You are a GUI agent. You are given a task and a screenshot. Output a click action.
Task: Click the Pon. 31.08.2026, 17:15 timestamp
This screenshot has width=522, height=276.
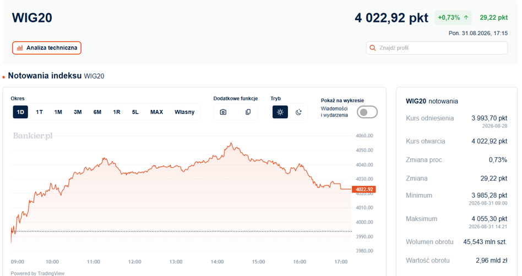[x=478, y=33]
